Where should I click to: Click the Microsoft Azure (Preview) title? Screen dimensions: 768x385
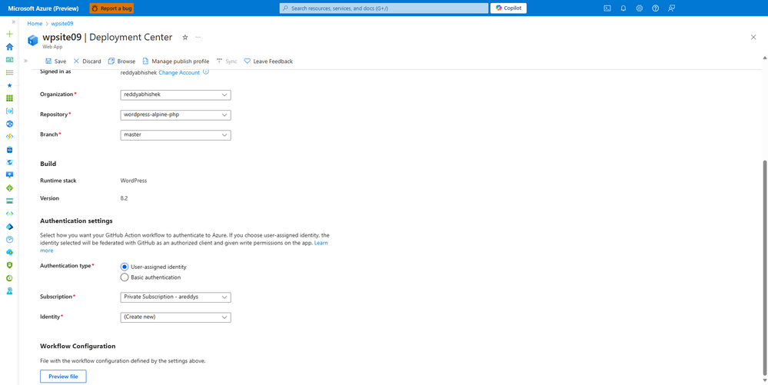tap(43, 8)
